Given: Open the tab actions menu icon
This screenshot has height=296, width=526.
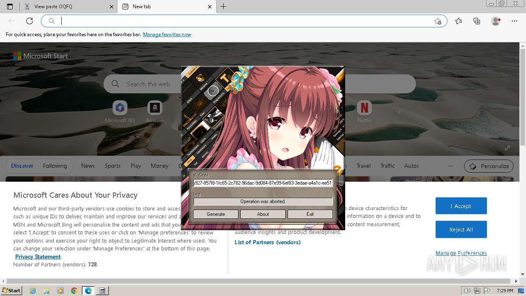Looking at the screenshot, I should (10, 7).
